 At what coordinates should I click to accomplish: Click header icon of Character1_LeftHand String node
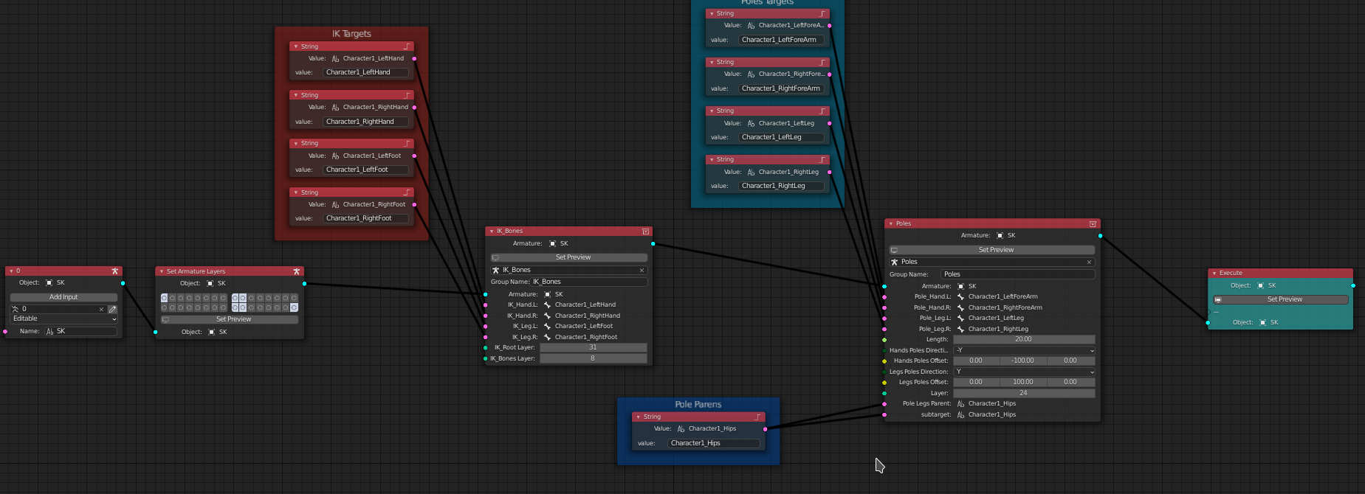407,46
